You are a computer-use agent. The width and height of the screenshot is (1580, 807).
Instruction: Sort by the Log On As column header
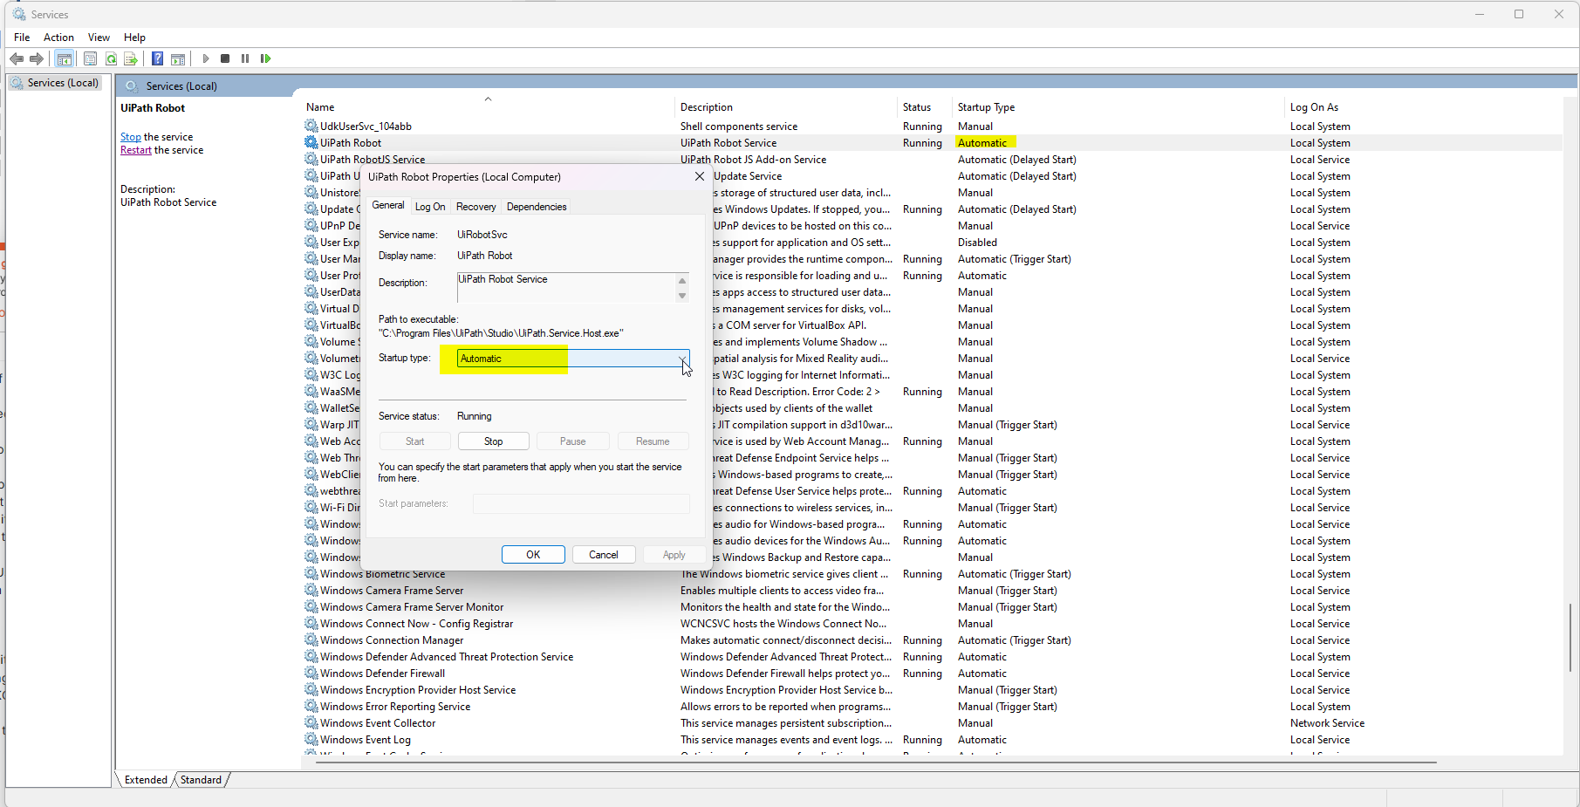pos(1425,107)
